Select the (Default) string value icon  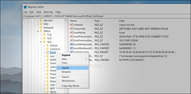71,25
